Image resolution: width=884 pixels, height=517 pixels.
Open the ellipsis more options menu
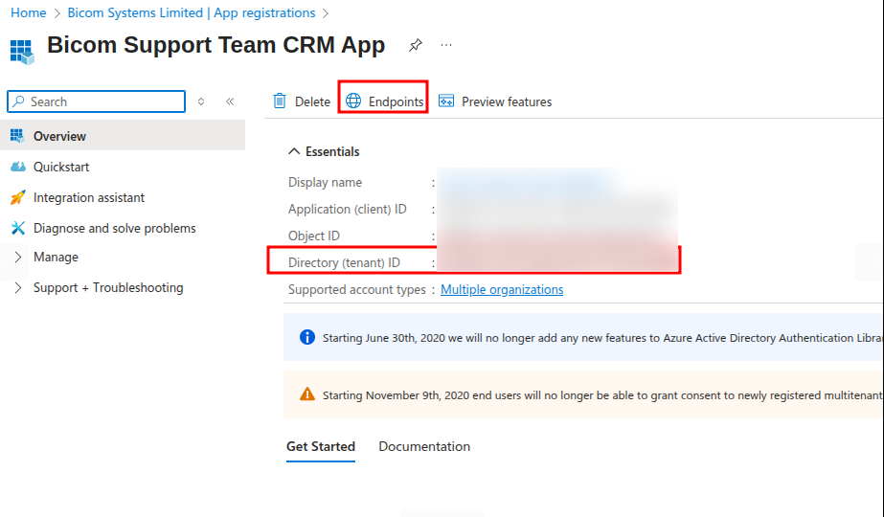point(446,45)
